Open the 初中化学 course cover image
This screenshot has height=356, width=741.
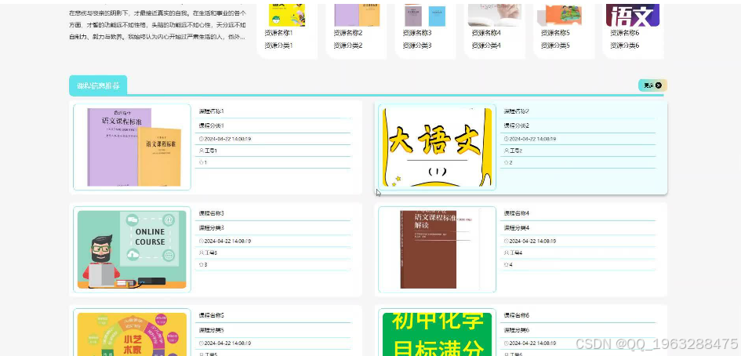[x=437, y=334]
